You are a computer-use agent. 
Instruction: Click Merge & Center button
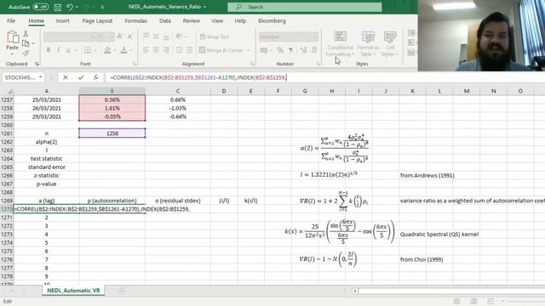tap(221, 50)
